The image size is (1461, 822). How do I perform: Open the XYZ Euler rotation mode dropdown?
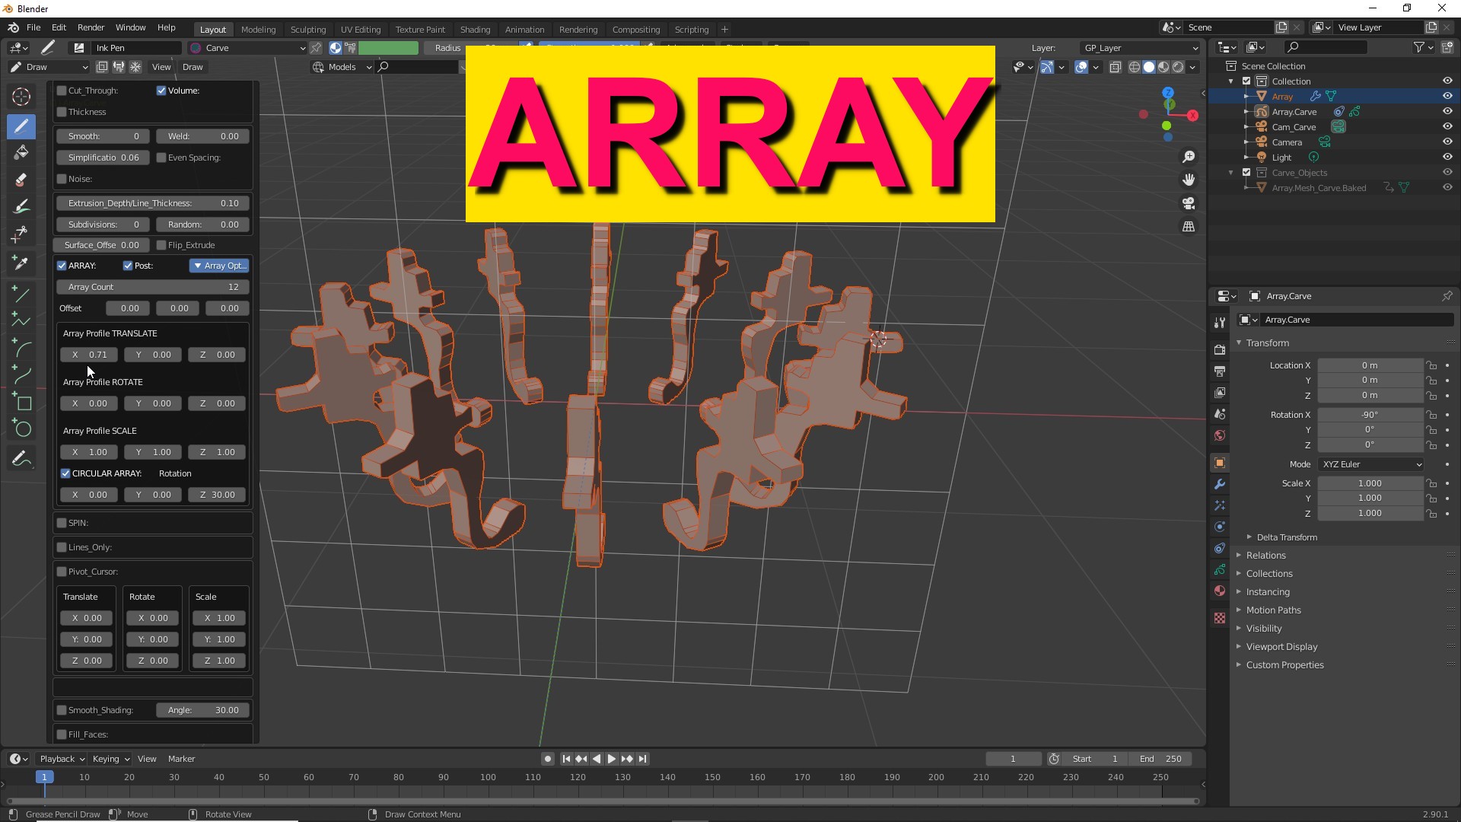click(x=1371, y=464)
